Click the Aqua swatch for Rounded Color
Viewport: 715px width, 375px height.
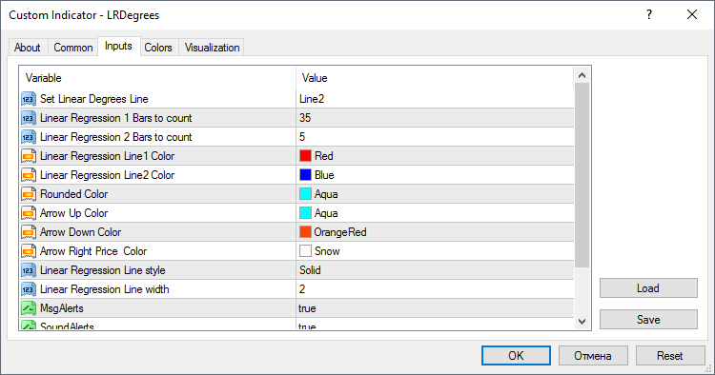305,194
